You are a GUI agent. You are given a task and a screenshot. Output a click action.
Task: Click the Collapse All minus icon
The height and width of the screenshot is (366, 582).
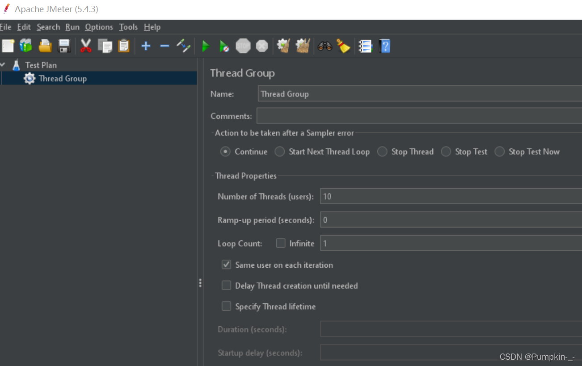coord(164,46)
